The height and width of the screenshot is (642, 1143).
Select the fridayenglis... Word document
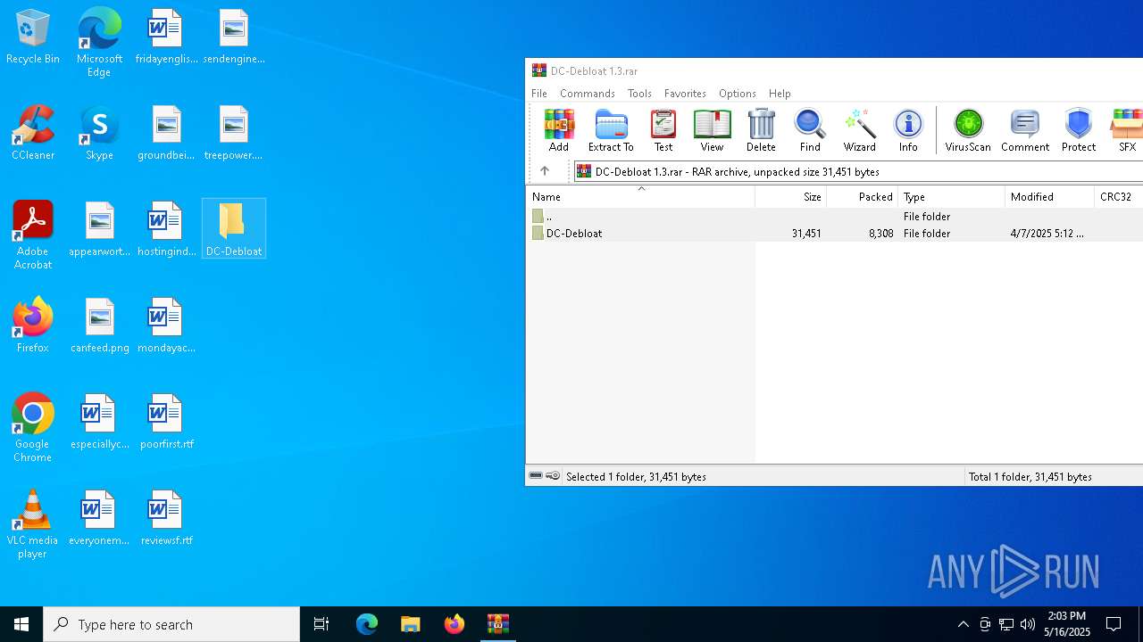click(167, 37)
